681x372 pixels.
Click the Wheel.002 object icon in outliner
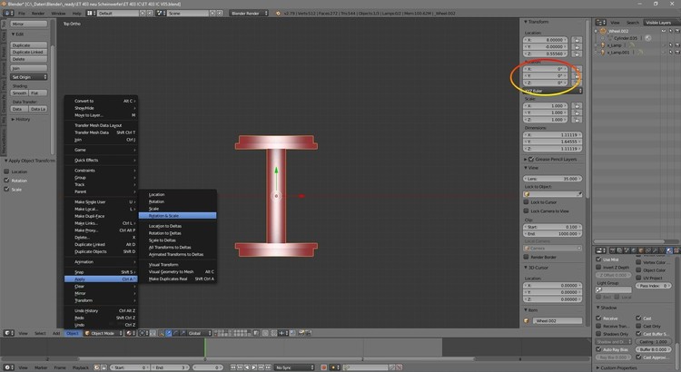(603, 31)
